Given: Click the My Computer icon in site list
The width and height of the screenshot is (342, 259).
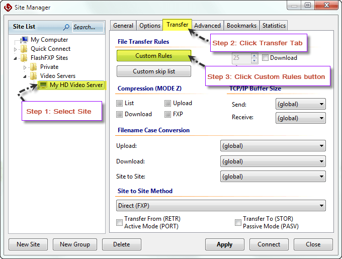Looking at the screenshot, I should [x=25, y=40].
